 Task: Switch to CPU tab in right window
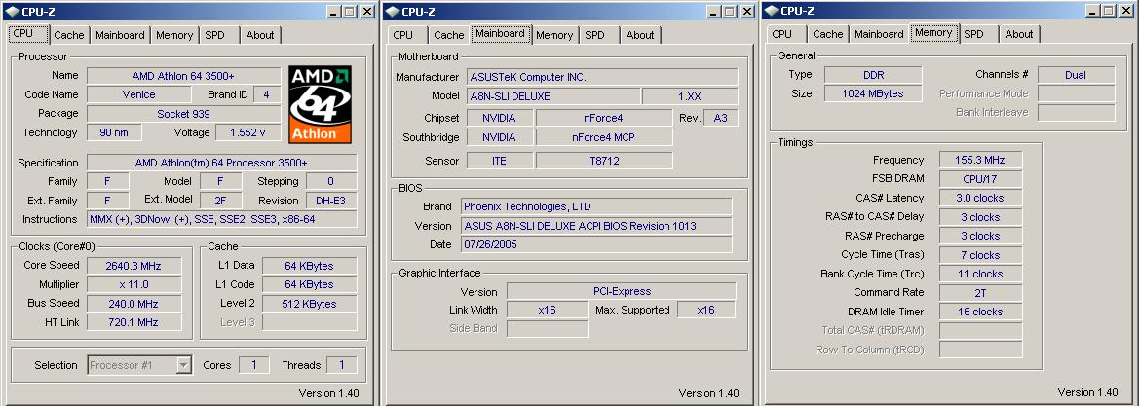click(782, 34)
